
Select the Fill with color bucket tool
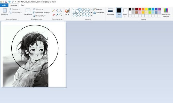point(57,11)
